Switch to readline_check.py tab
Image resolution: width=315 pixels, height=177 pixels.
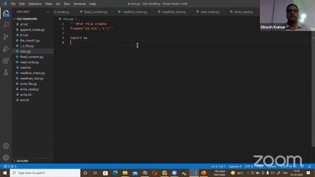tap(132, 12)
